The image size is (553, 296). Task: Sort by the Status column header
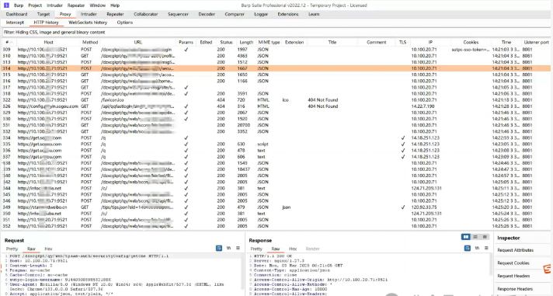pyautogui.click(x=226, y=42)
